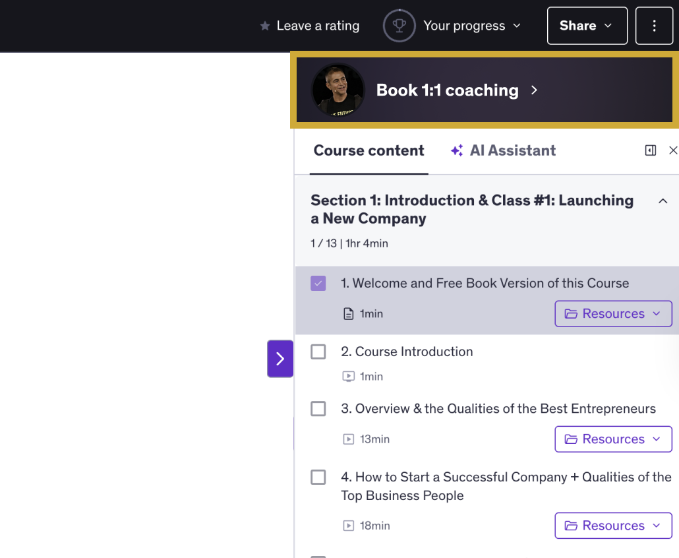Viewport: 679px width, 558px height.
Task: Collapse the sidebar using the panel icon
Action: (x=651, y=150)
